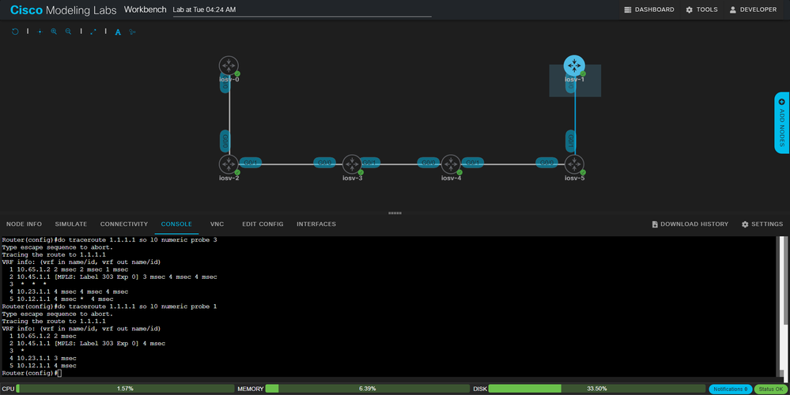Image resolution: width=790 pixels, height=395 pixels.
Task: Open the VNC tab
Action: (217, 224)
